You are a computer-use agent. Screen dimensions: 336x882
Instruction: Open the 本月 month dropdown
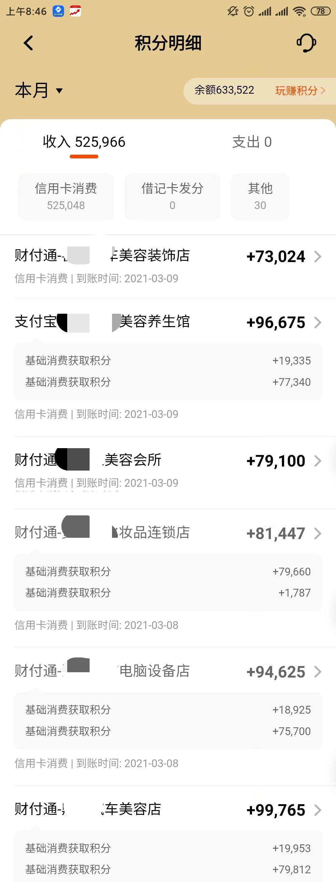39,90
